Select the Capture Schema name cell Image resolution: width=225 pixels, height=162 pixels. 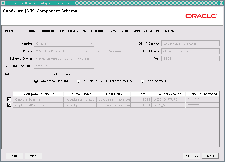coord(38,99)
